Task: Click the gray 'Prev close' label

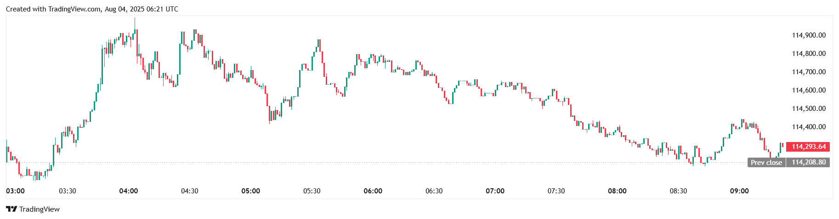Action: pyautogui.click(x=766, y=162)
